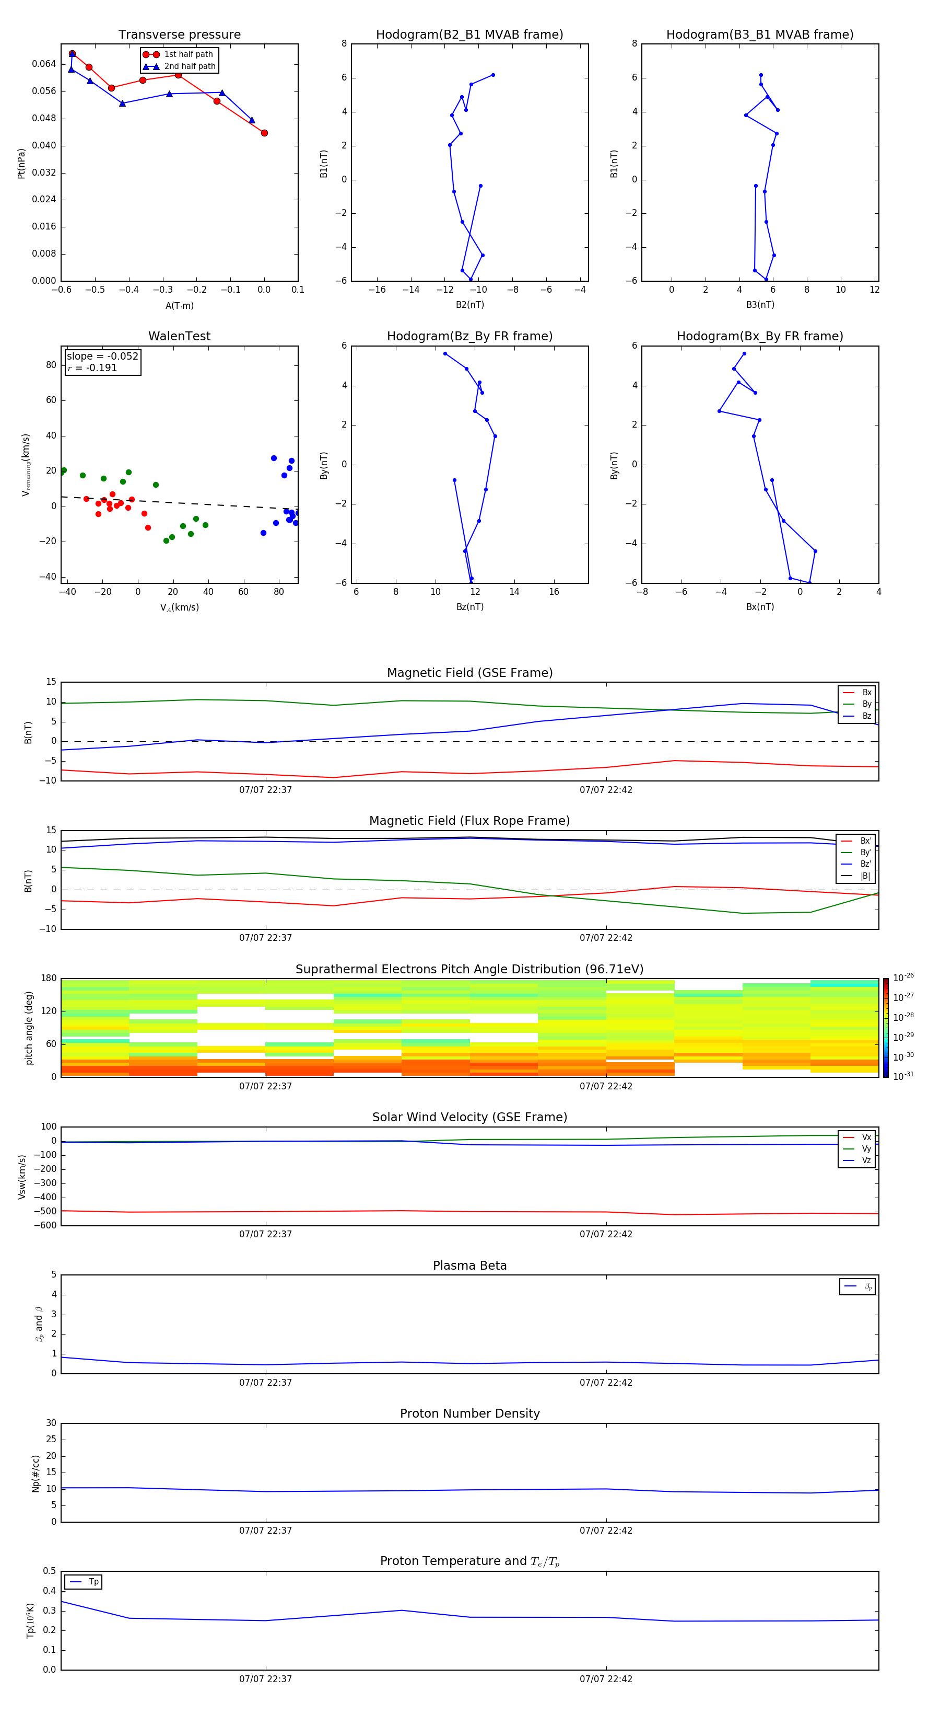
Task: Click the 'V_A(km/s)' x-axis label
Action: tap(179, 607)
